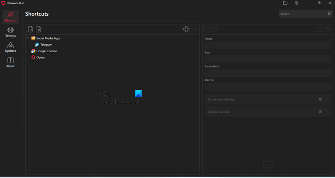This screenshot has width=335, height=178.
Task: Open the Updates tab in sidebar
Action: pos(11,47)
